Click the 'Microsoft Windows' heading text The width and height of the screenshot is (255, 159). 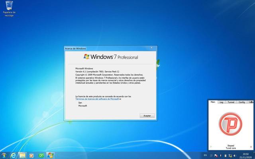click(x=84, y=68)
